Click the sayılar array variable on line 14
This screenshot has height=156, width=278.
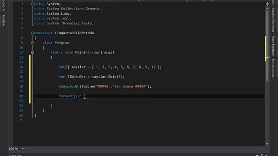pyautogui.click(x=78, y=67)
